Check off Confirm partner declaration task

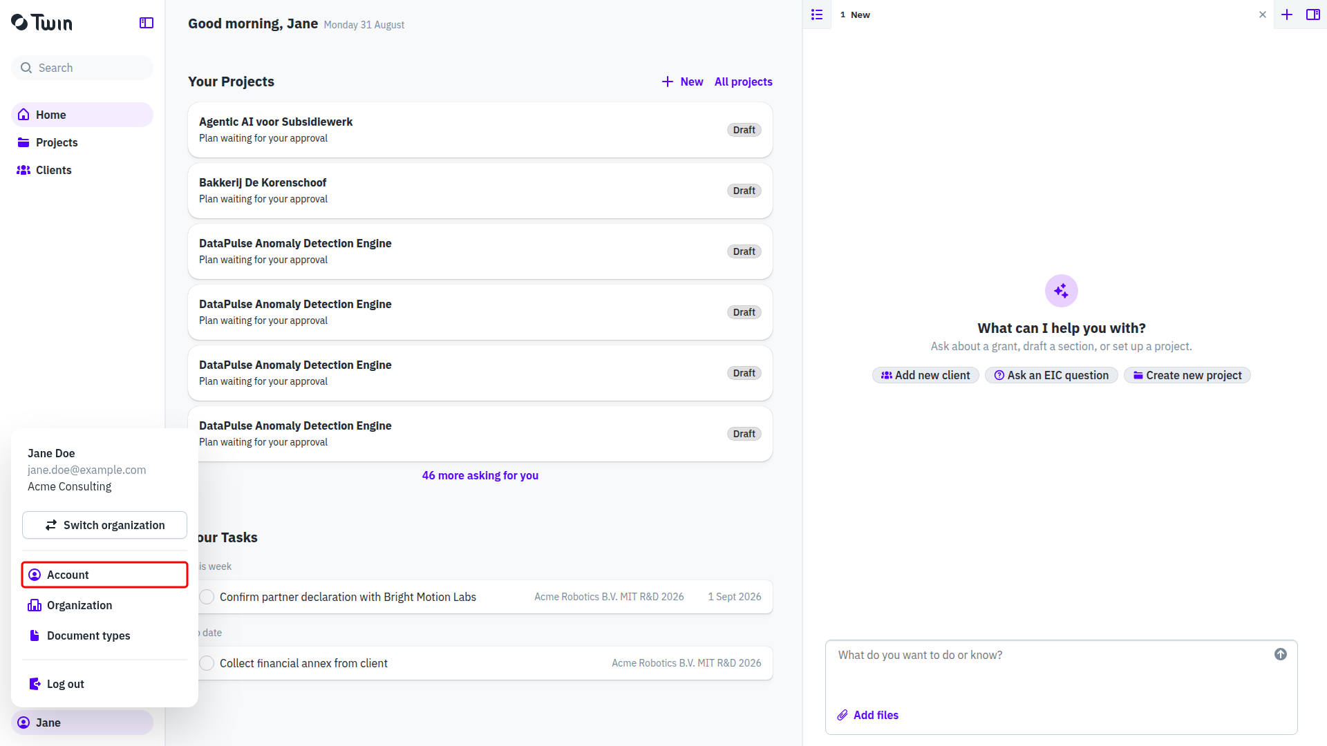[x=207, y=597]
